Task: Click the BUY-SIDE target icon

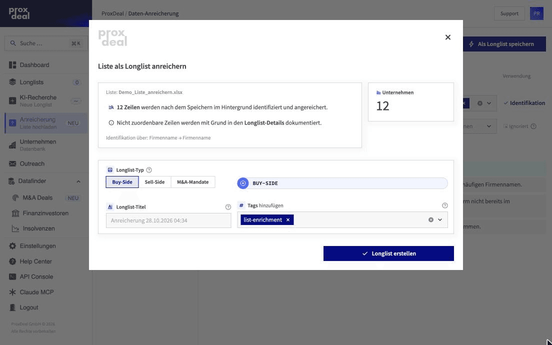Action: point(243,183)
